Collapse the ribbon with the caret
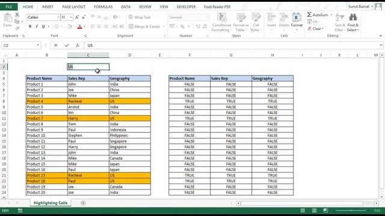Viewport: 385px width, 216px height. [x=380, y=36]
